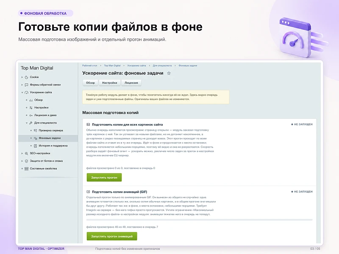Viewport: 339px width, 254px height.
Task: Click text 'файлов просмотрено 40 из 40'
Action: (x=106, y=227)
